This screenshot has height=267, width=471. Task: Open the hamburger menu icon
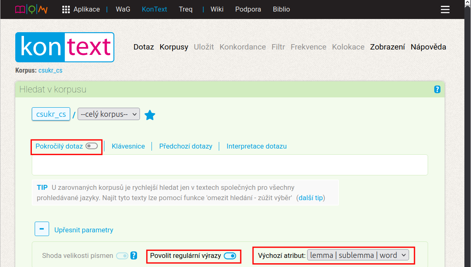pyautogui.click(x=445, y=9)
